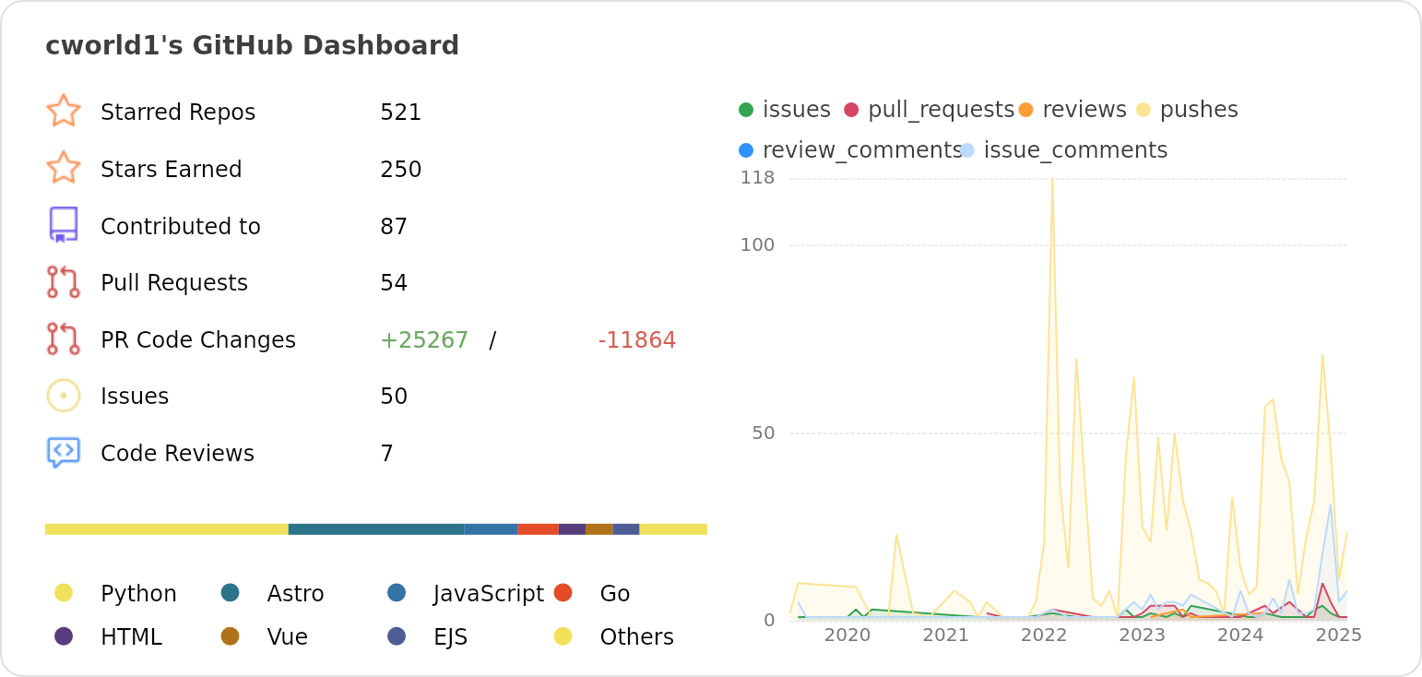Viewport: 1422px width, 677px height.
Task: Click the Issues circle icon
Action: point(64,396)
